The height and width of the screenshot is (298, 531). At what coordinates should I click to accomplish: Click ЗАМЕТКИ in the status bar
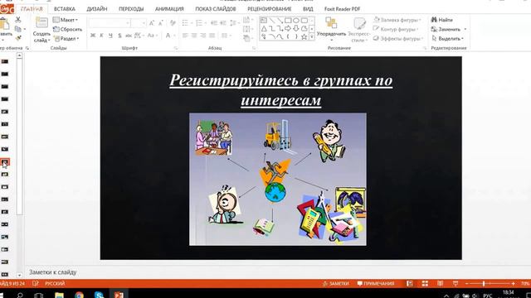click(x=335, y=283)
